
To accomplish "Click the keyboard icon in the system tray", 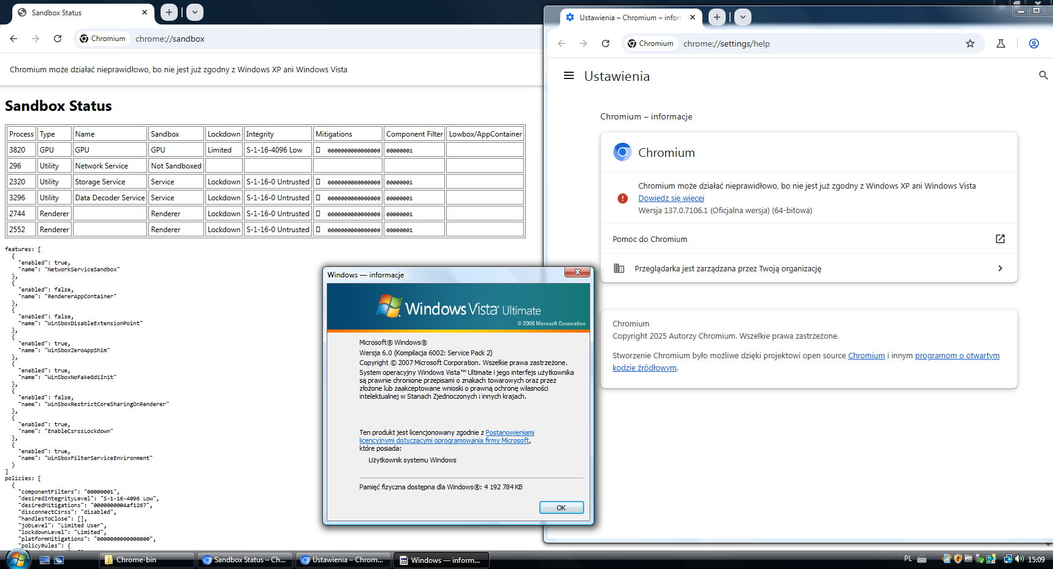I will pos(921,559).
